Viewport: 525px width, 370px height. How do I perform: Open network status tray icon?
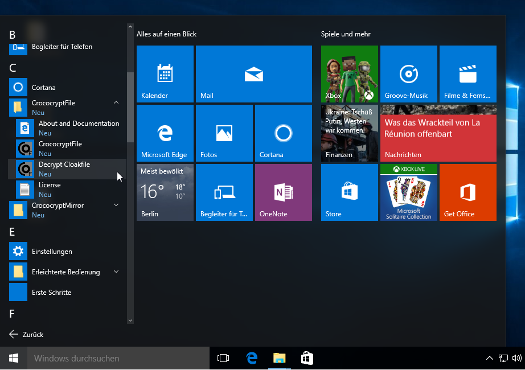coord(503,358)
